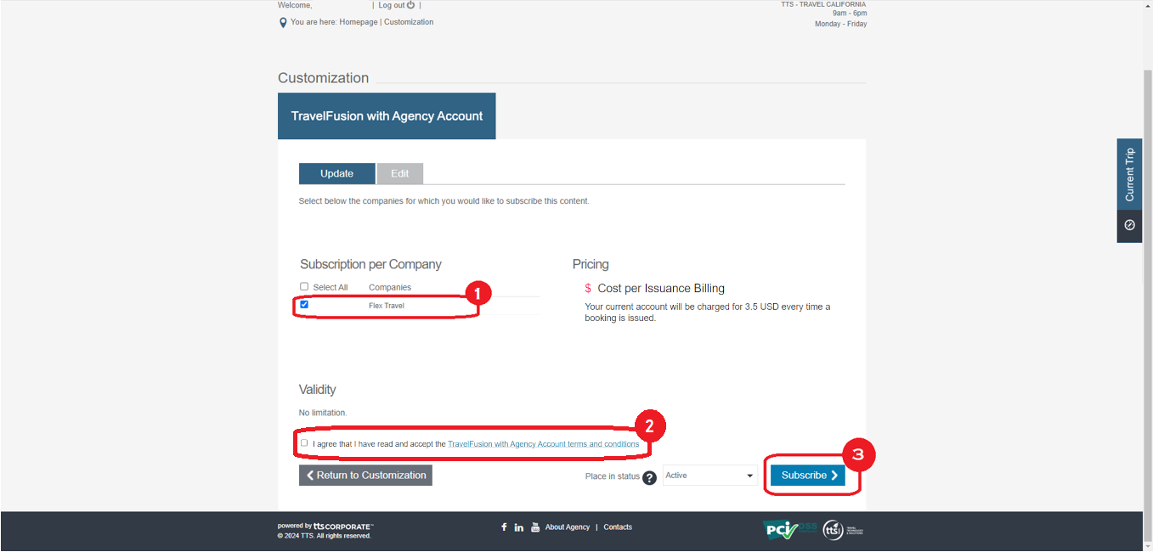Click the Log out link

click(x=392, y=5)
